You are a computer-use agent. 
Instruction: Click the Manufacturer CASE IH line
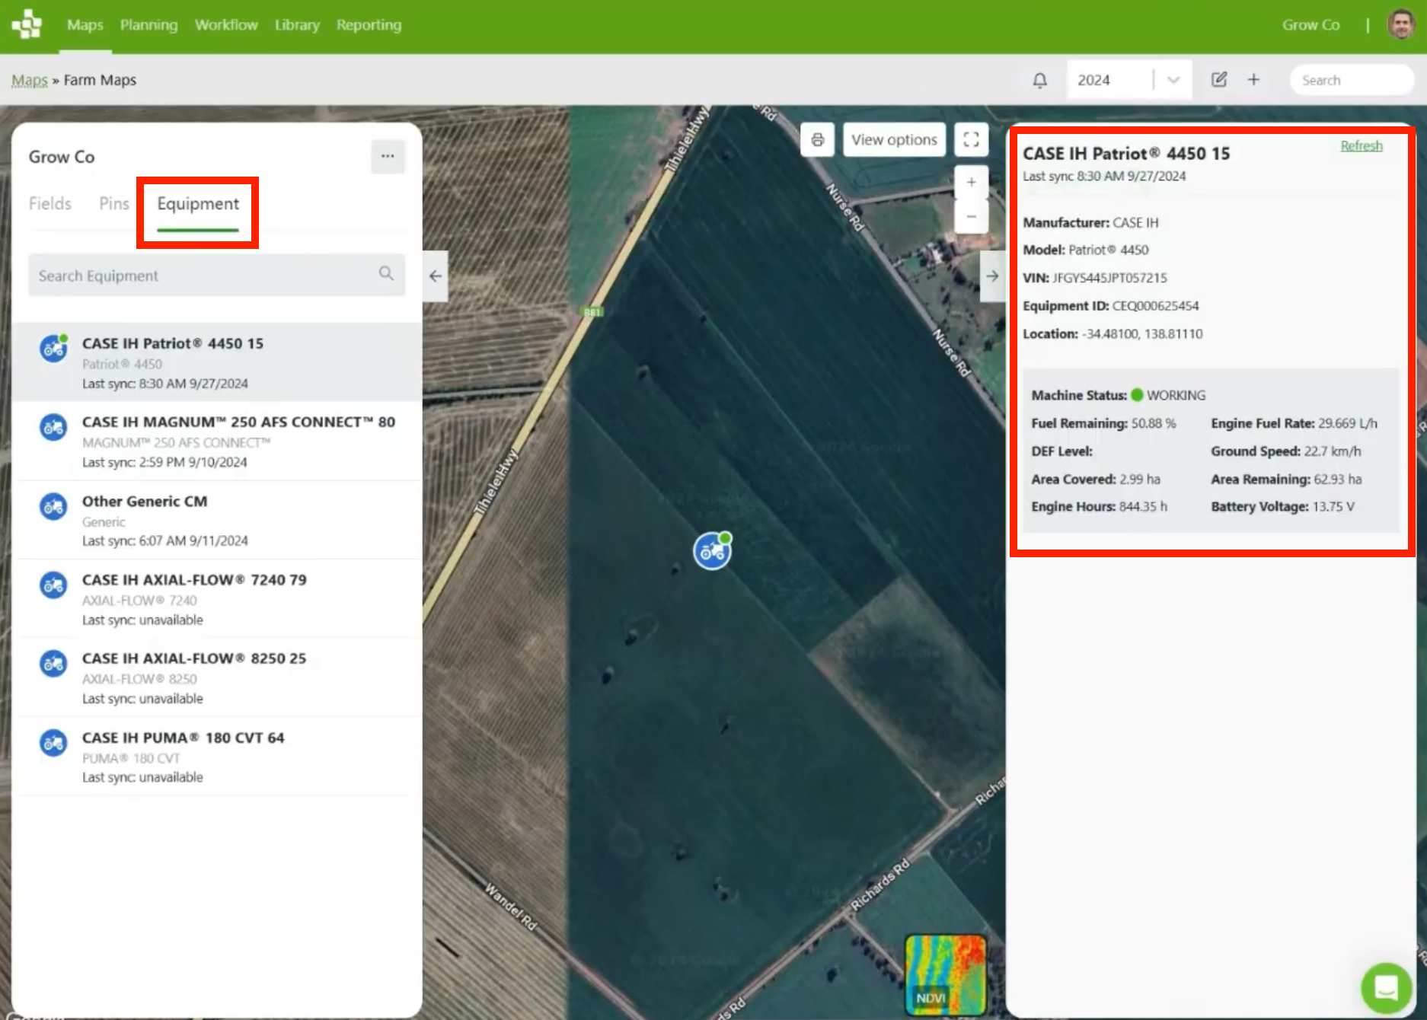(x=1090, y=223)
